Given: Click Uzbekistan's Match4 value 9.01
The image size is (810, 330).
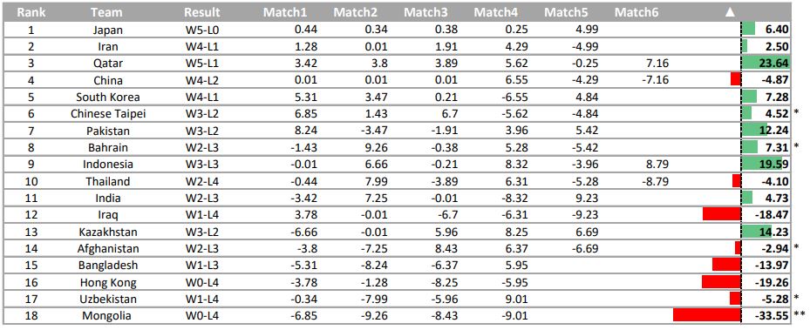Looking at the screenshot, I should point(517,299).
